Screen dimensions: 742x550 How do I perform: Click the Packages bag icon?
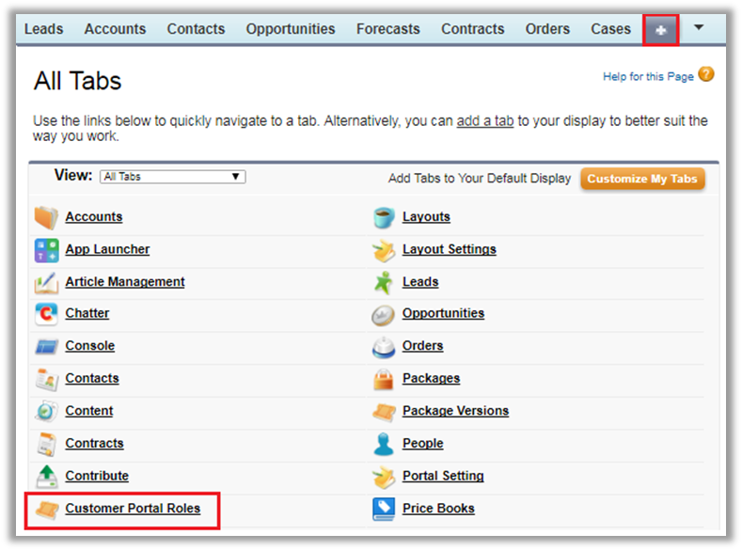(384, 379)
